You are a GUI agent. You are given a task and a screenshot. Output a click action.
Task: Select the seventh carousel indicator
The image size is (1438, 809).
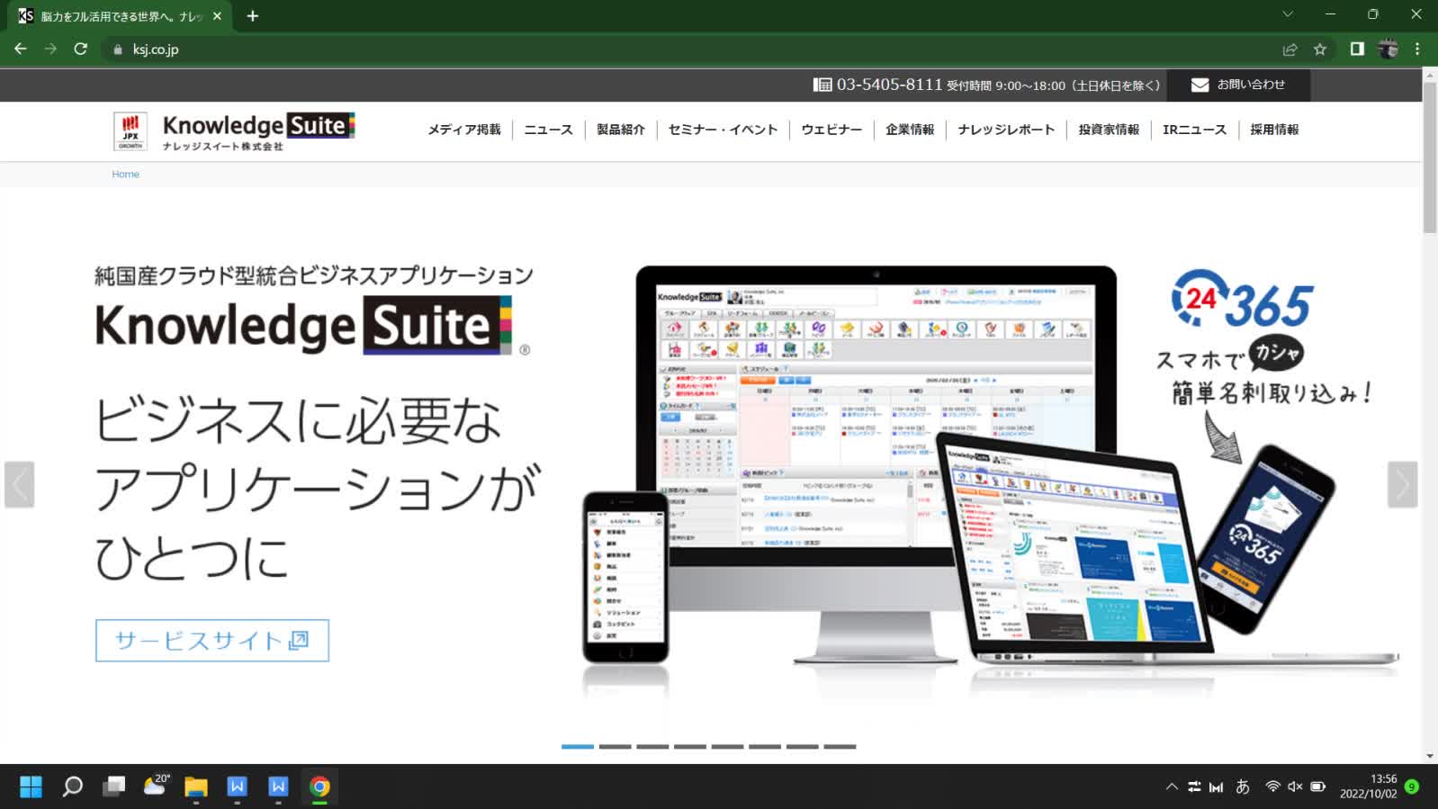802,746
